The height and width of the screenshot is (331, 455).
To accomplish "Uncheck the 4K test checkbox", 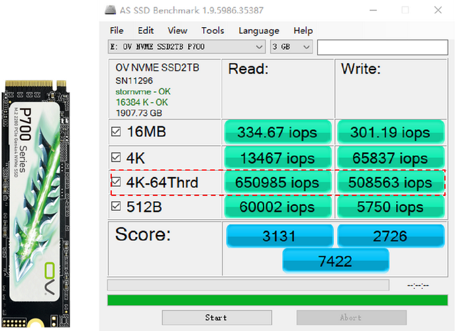I will tap(116, 158).
